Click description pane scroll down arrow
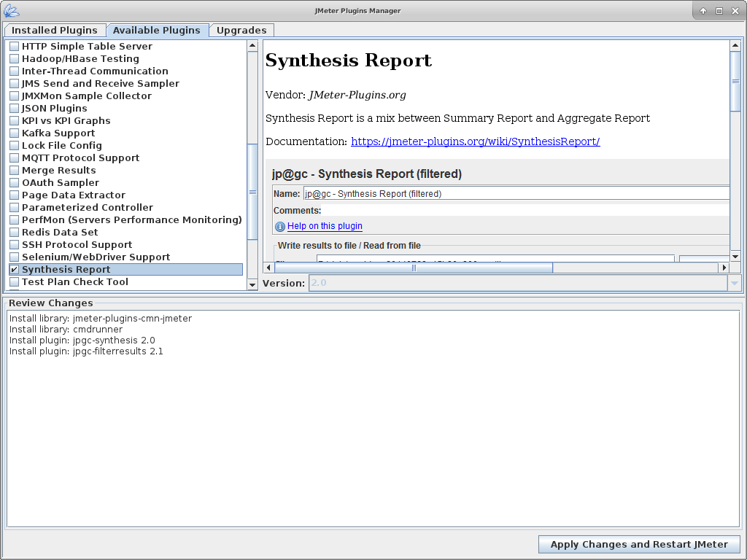The width and height of the screenshot is (747, 560). pos(735,257)
